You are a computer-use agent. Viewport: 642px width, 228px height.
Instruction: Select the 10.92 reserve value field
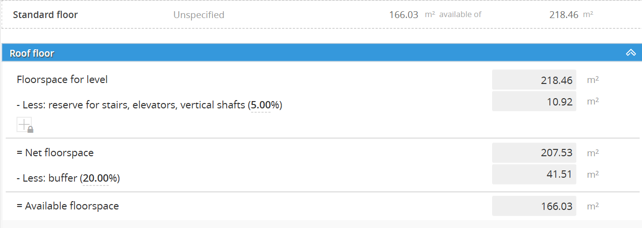point(534,102)
